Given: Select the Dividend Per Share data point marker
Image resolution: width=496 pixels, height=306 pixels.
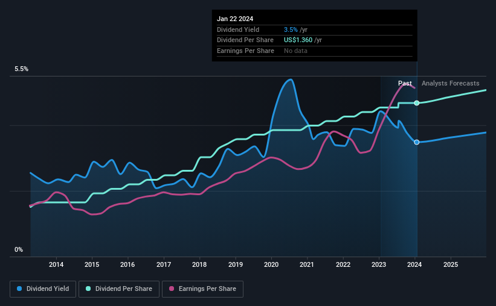Looking at the screenshot, I should pos(417,103).
